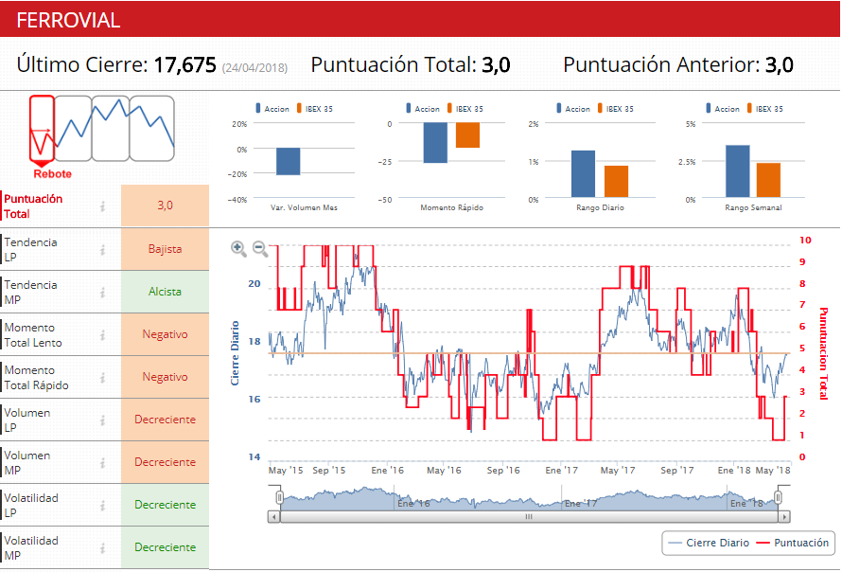Image resolution: width=842 pixels, height=572 pixels.
Task: Open info icon for Momento Total Lento
Action: 102,335
